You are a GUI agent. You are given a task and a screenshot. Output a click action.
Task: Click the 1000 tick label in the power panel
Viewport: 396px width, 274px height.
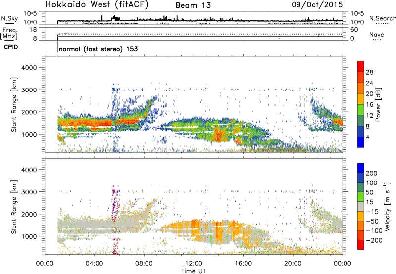click(x=29, y=134)
